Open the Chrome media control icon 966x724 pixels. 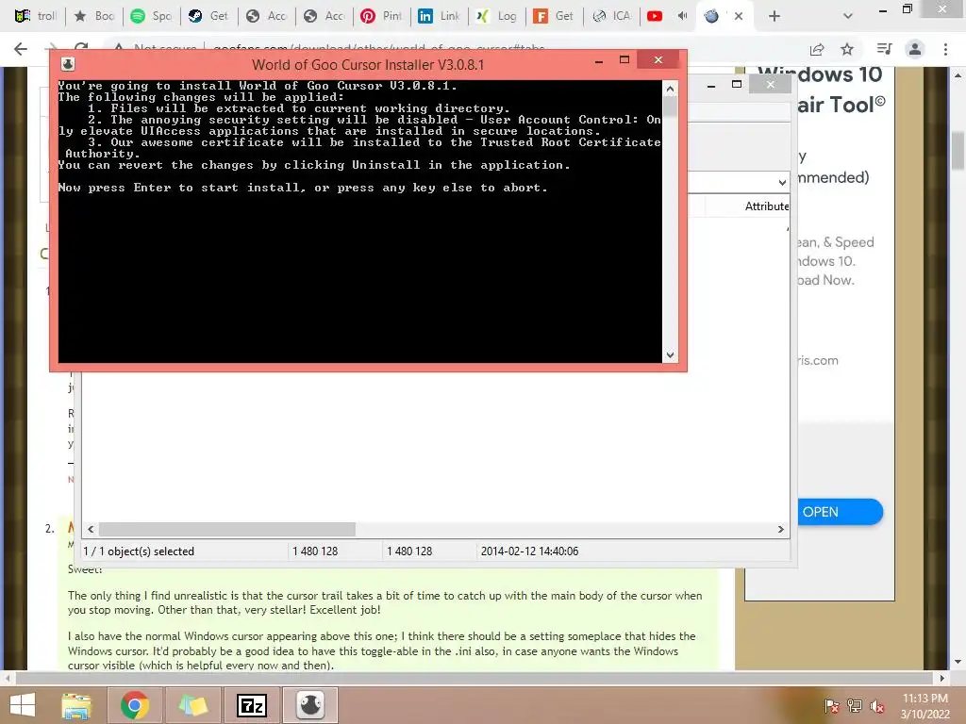[884, 49]
